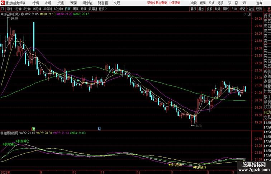Screen dimensions: 271x174
Task: Click the 26.10 high price label
Action: click(14, 19)
